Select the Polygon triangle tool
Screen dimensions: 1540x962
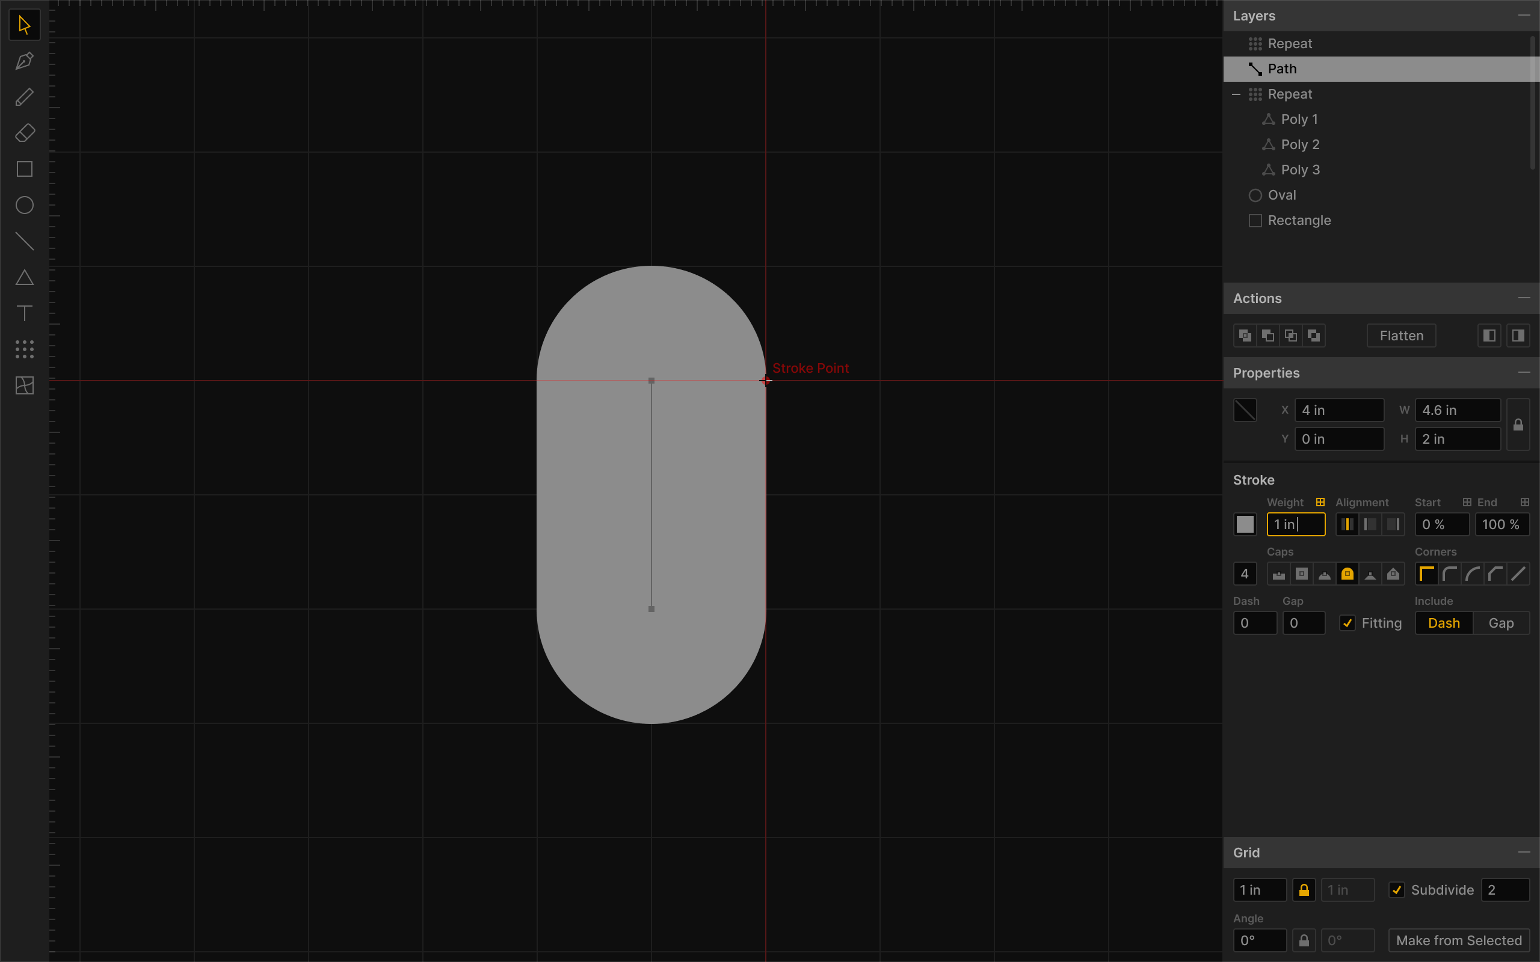[x=24, y=277]
